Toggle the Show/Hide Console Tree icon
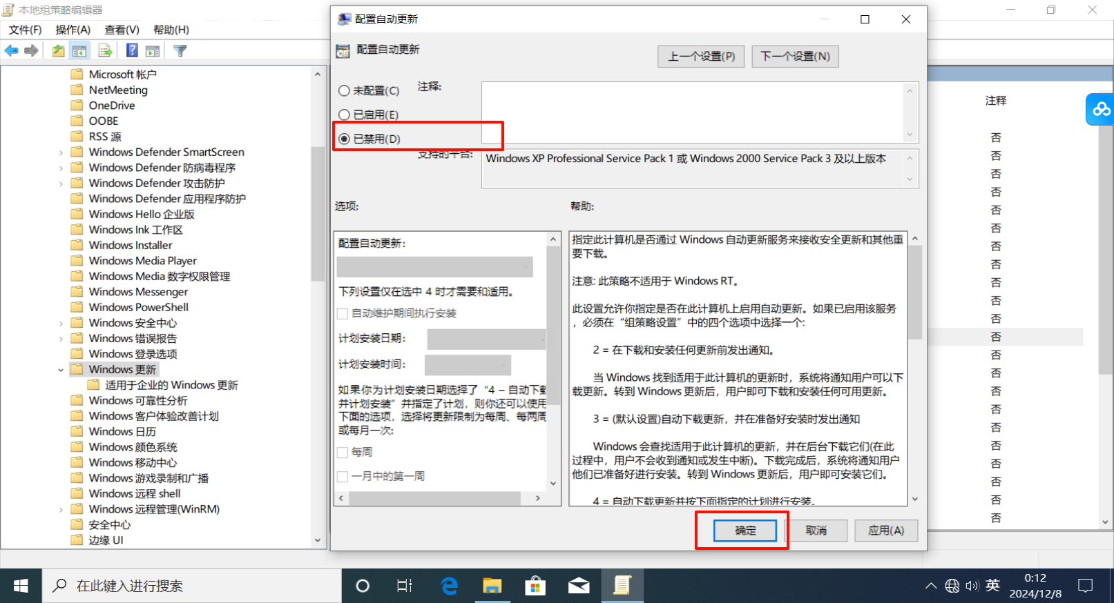 80,50
